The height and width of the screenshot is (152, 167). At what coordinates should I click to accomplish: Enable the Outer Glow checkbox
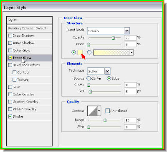coord(10,50)
